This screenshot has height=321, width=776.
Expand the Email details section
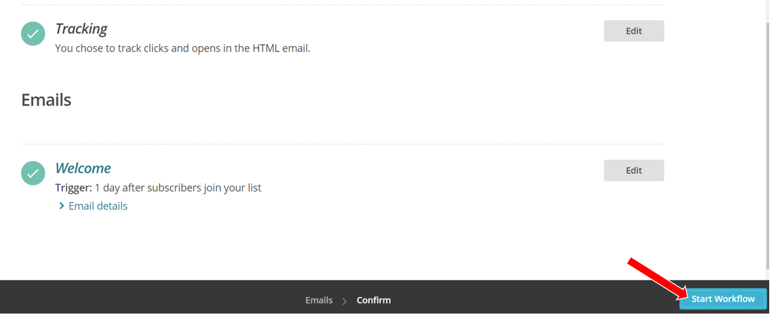(98, 206)
